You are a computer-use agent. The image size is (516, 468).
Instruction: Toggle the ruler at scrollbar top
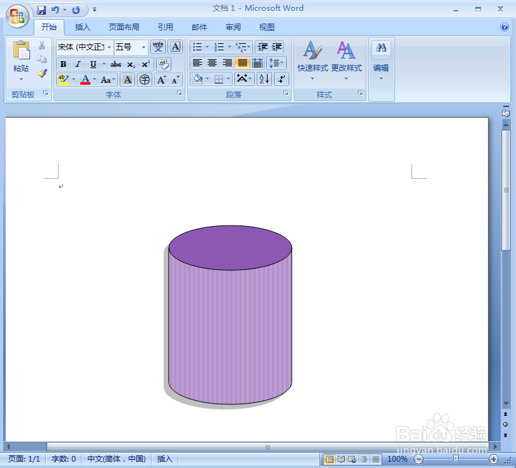506,113
